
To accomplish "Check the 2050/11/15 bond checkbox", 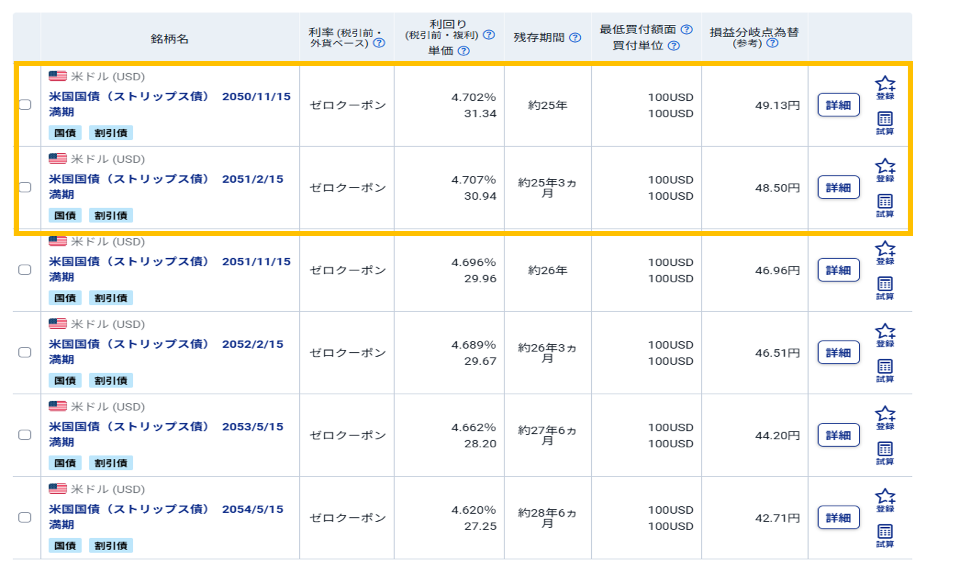I will click(25, 105).
